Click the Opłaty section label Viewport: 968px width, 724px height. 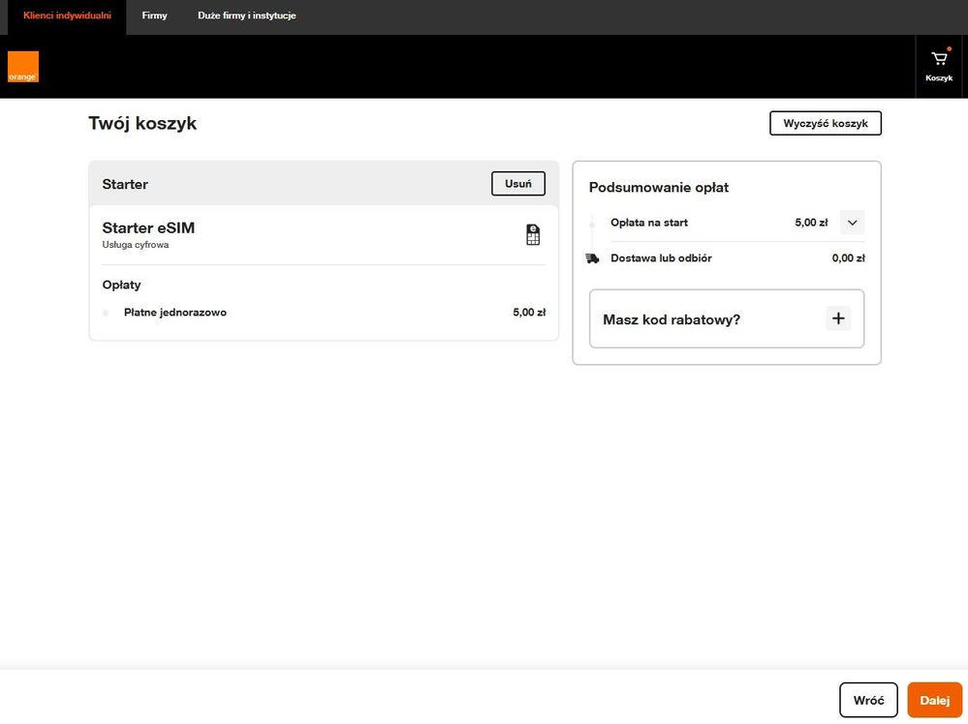pyautogui.click(x=122, y=285)
